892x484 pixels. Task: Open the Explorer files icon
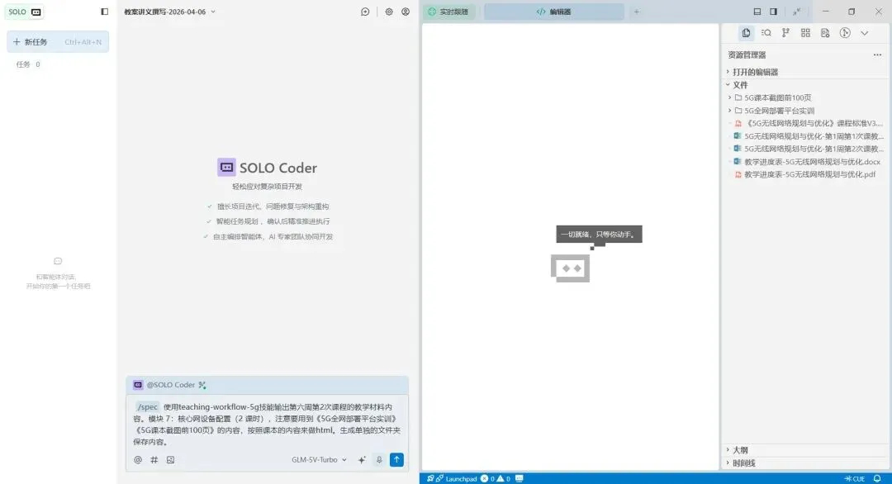point(746,33)
